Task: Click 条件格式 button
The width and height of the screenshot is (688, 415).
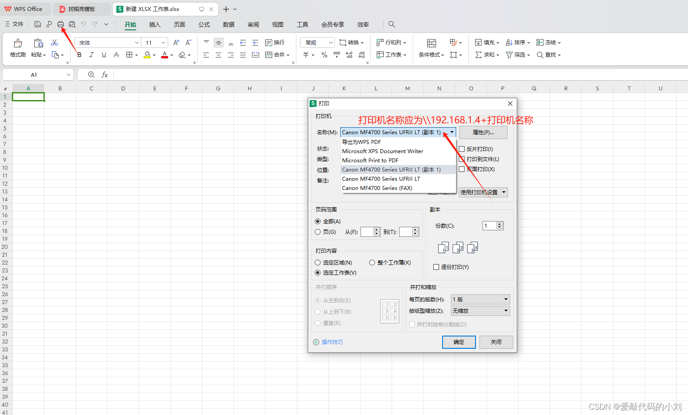Action: 431,48
